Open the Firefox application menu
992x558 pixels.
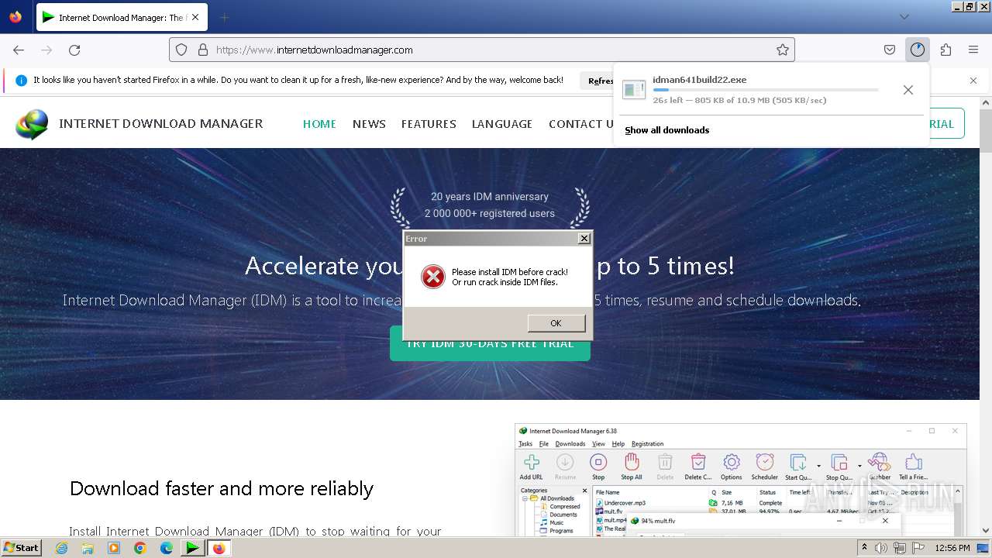[973, 50]
